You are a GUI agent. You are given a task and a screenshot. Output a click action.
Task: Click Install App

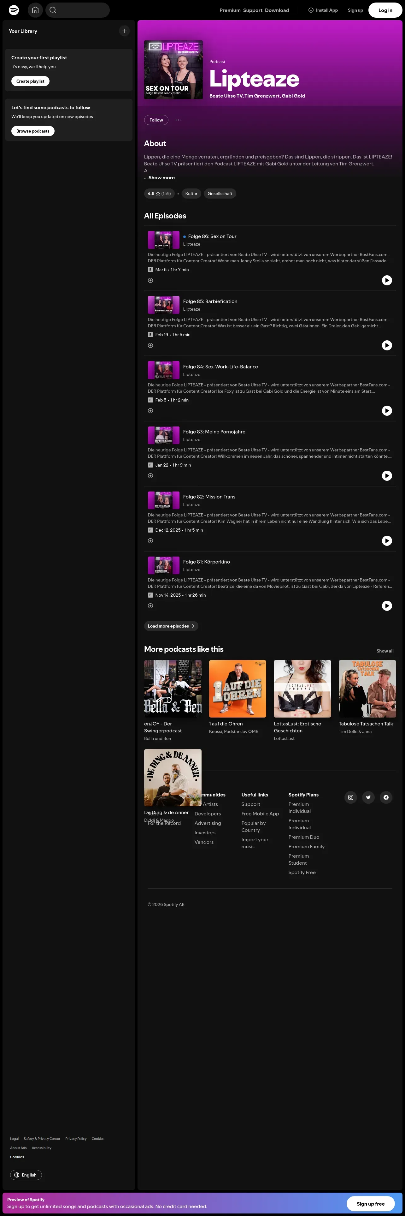point(323,10)
